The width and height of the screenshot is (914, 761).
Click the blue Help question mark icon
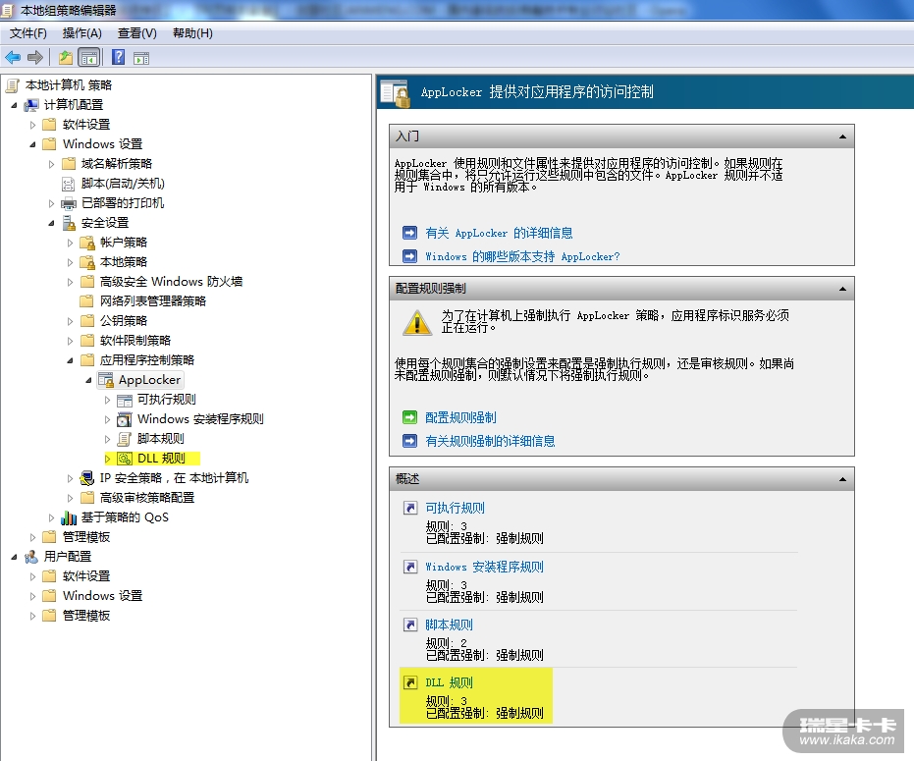tap(119, 57)
